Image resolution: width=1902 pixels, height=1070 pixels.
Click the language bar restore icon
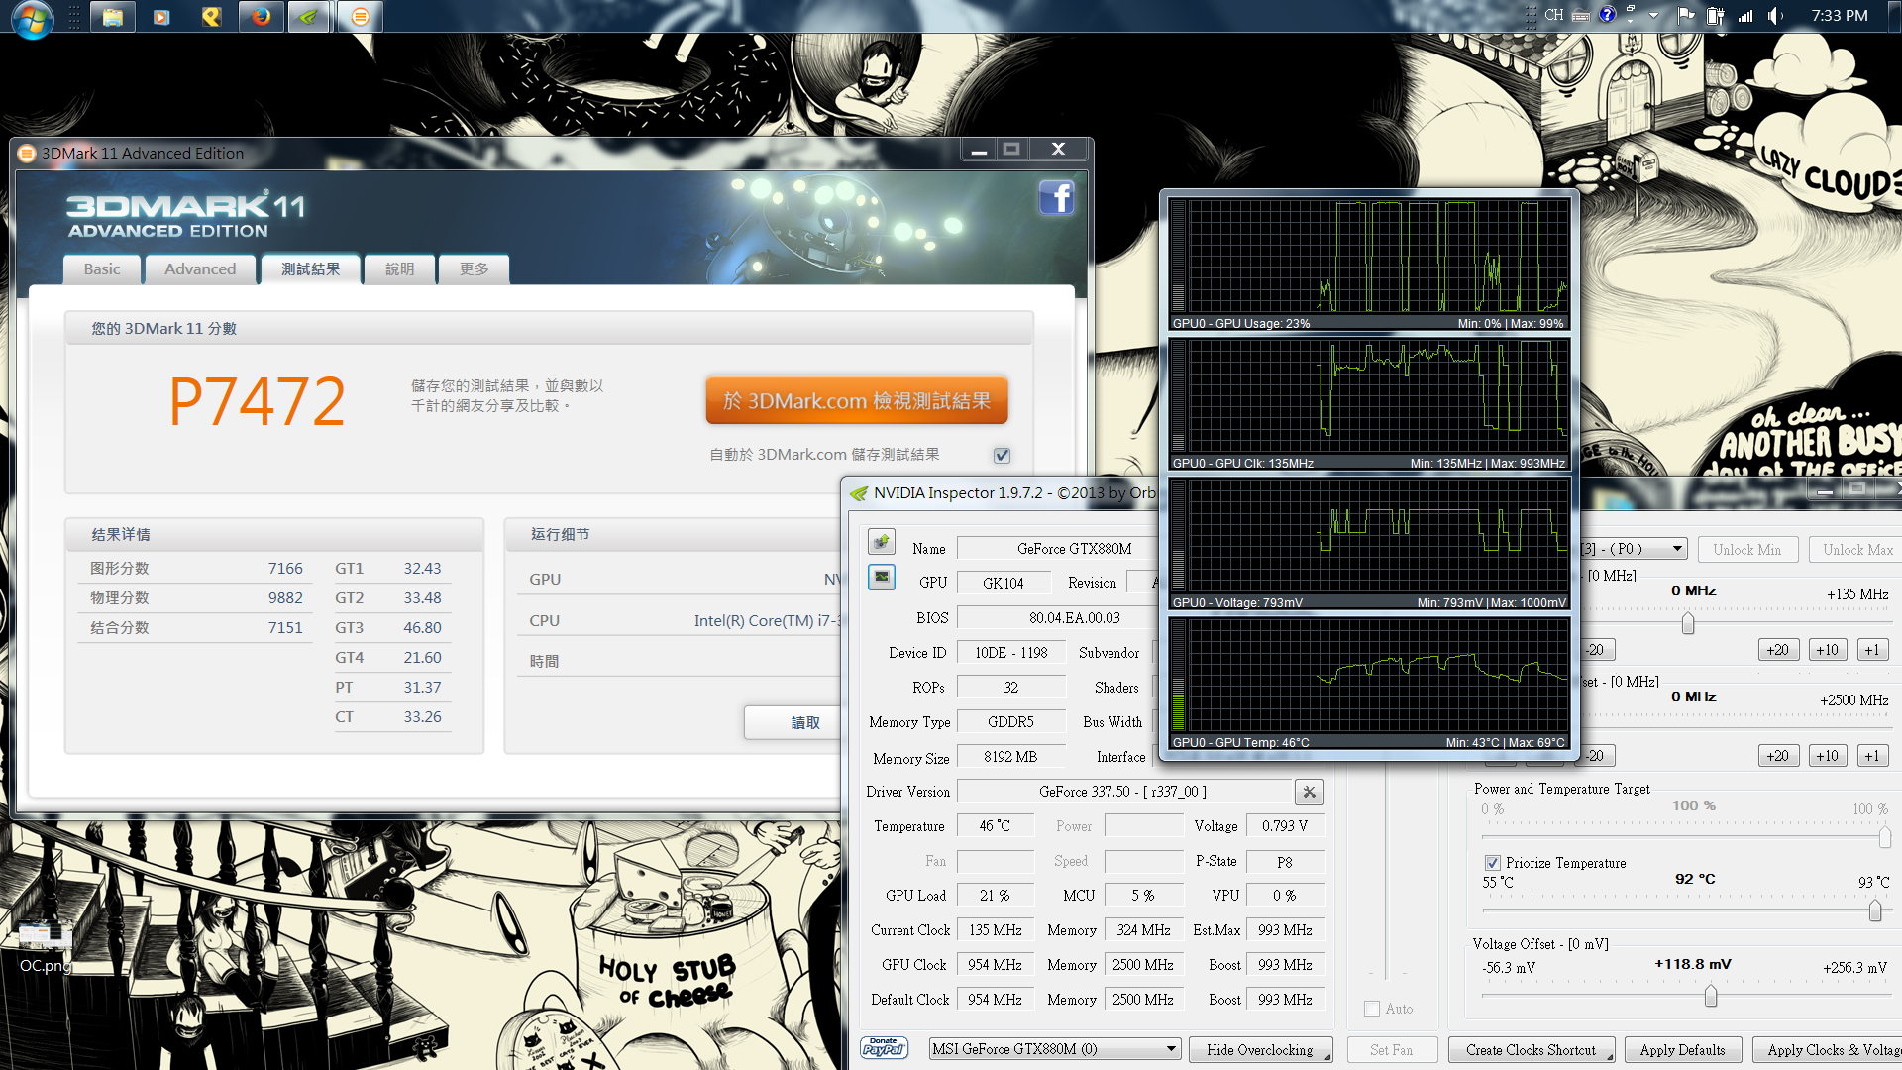1631,10
